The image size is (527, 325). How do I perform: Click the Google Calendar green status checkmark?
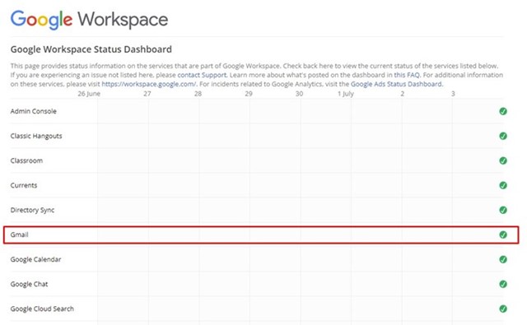(503, 259)
